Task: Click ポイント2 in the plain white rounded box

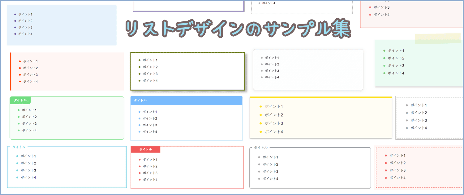Action: click(272, 64)
